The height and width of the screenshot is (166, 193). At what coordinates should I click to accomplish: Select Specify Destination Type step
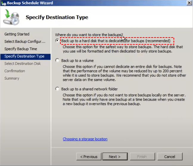[24, 56]
